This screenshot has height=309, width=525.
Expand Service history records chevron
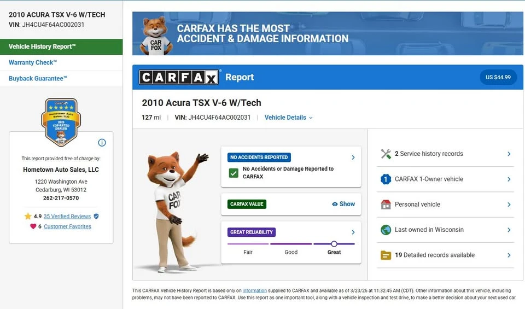509,154
